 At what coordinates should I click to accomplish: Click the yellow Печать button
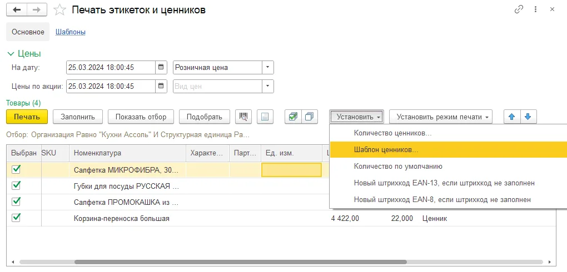click(27, 117)
